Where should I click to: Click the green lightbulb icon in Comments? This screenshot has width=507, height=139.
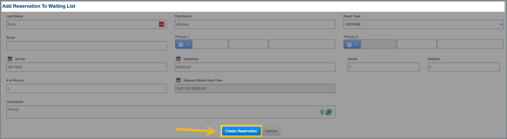(x=322, y=112)
